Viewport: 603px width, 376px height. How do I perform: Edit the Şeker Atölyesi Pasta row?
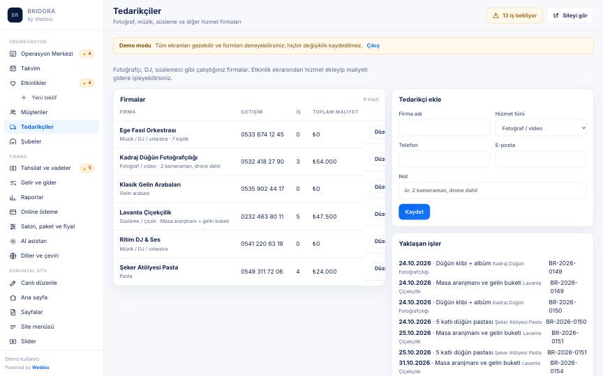point(379,268)
